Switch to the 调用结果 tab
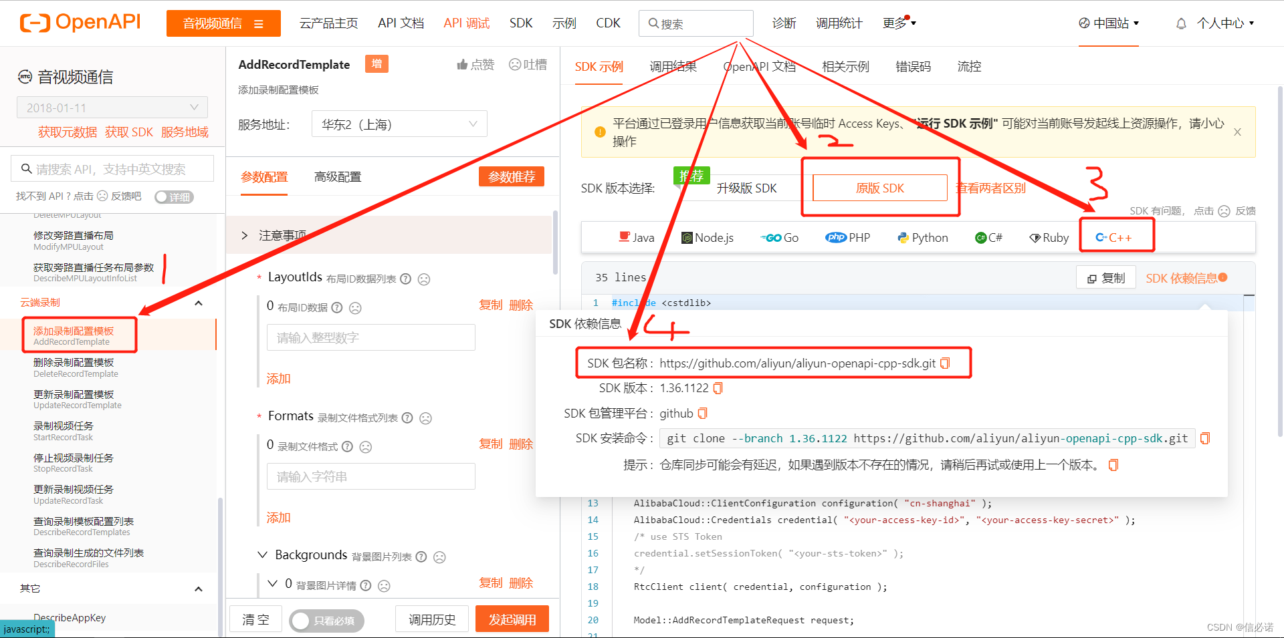This screenshot has width=1284, height=638. (x=673, y=66)
